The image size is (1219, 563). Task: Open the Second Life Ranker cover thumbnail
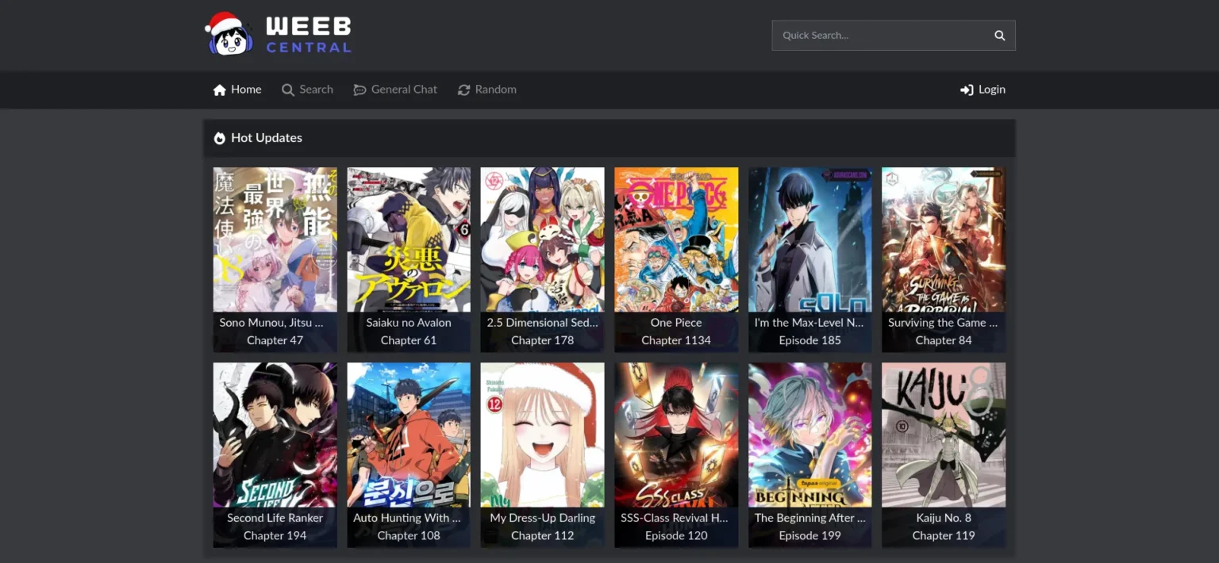click(x=275, y=435)
